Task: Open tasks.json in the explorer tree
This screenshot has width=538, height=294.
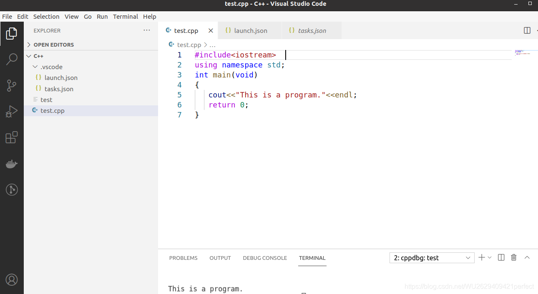Action: point(91,89)
